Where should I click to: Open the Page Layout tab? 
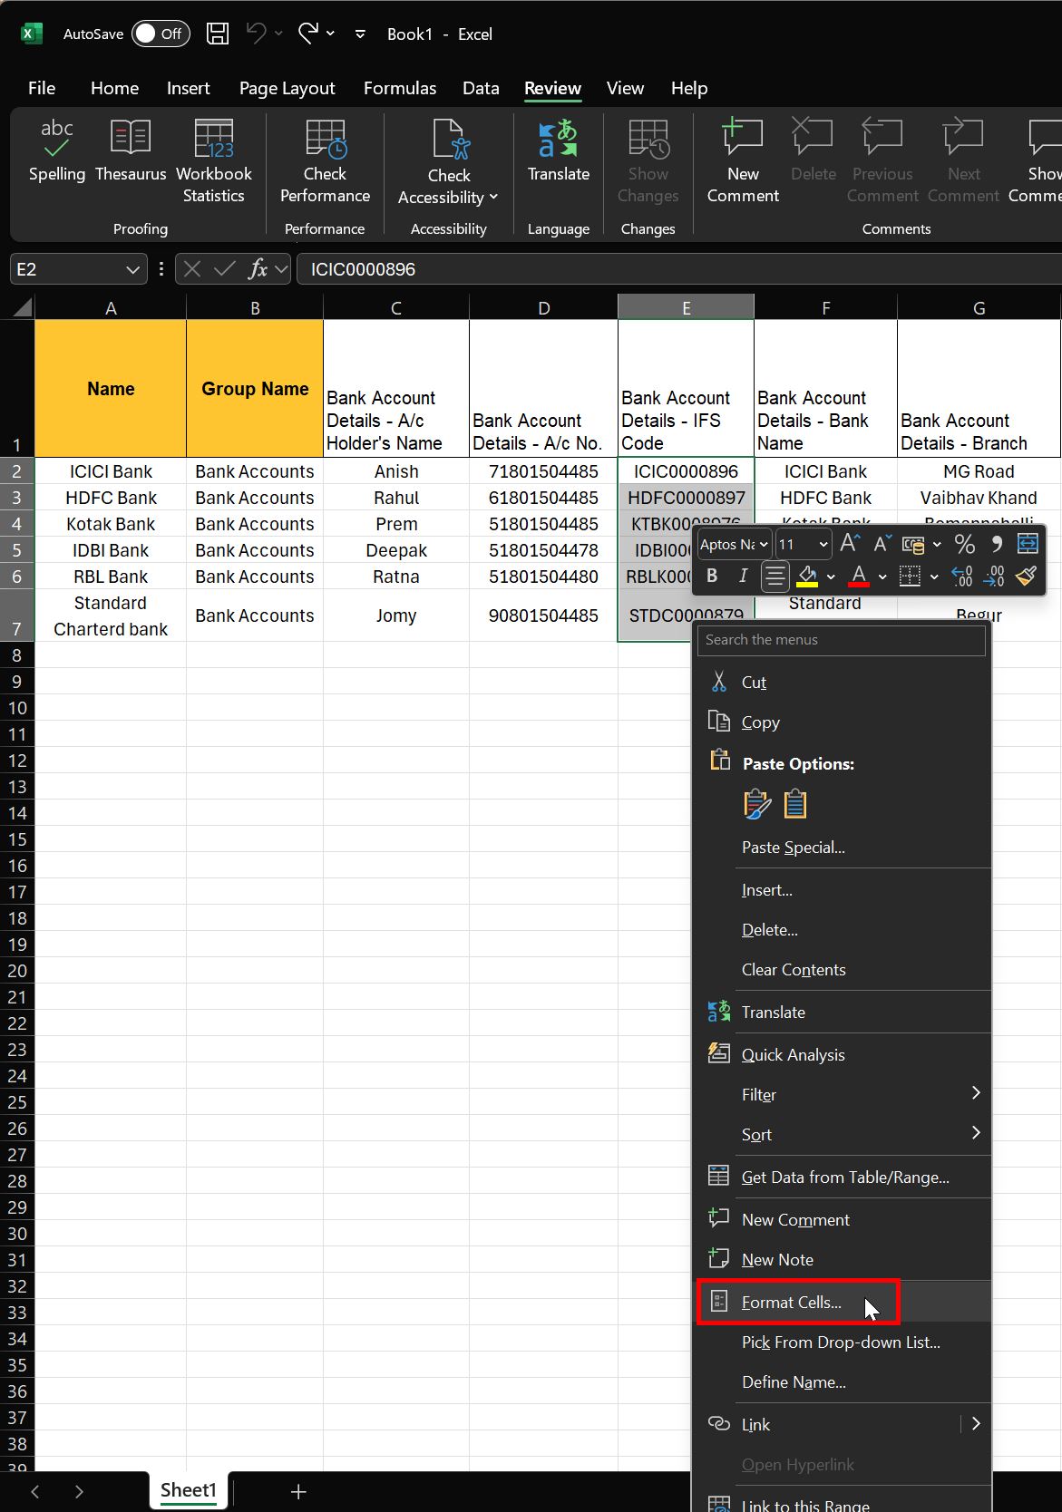[x=287, y=88]
